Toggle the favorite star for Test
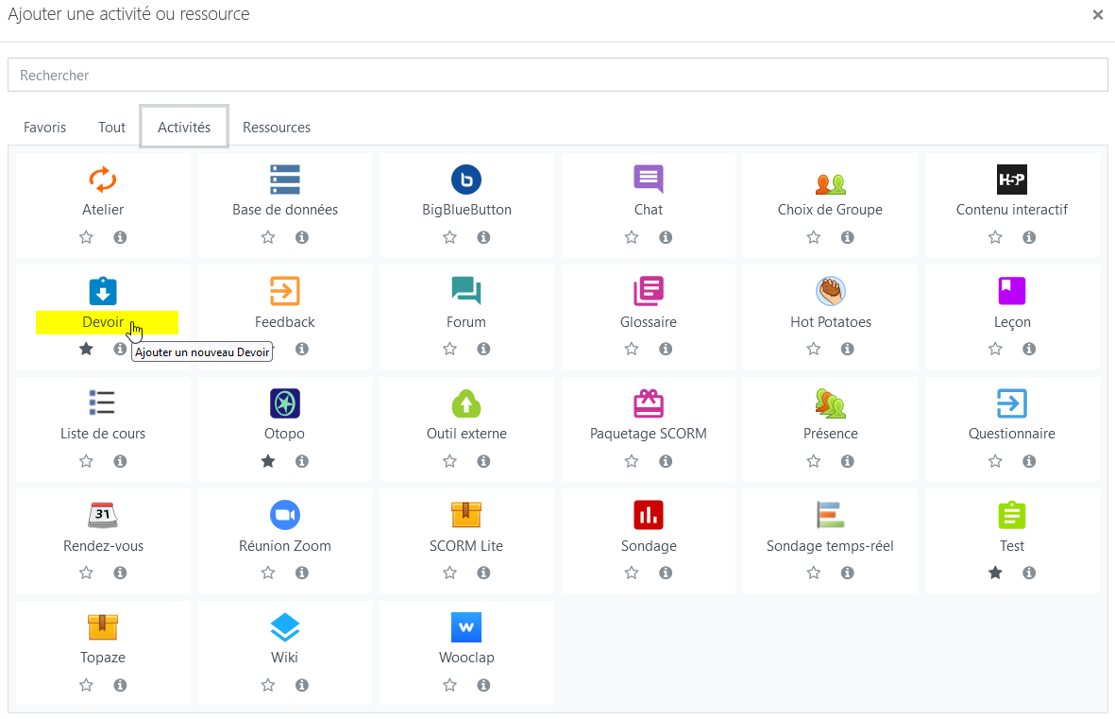 [x=995, y=573]
